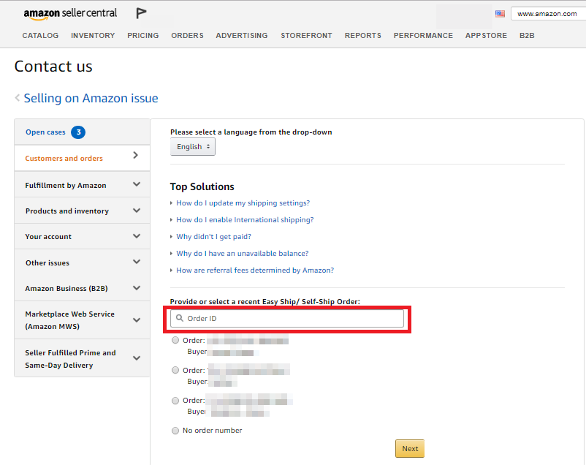
Task: Click into the Order ID search field
Action: click(x=287, y=318)
